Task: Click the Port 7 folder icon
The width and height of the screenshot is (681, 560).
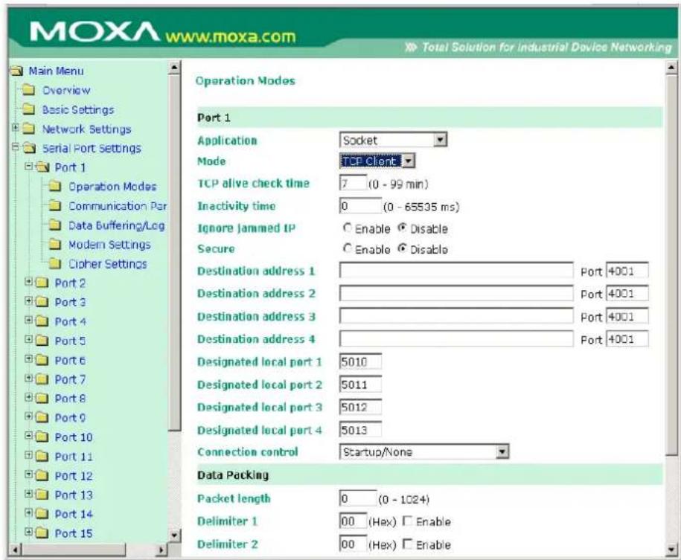Action: point(42,379)
